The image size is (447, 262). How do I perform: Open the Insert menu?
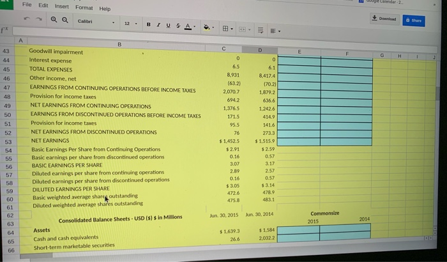(x=61, y=6)
